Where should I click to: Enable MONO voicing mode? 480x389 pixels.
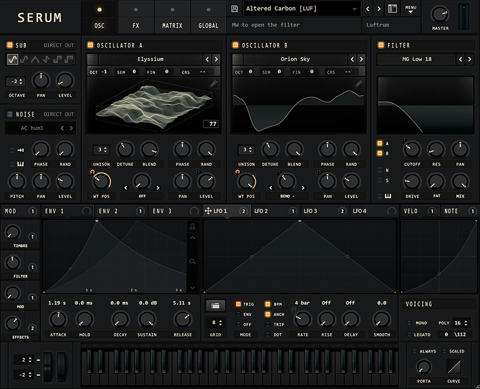(409, 323)
